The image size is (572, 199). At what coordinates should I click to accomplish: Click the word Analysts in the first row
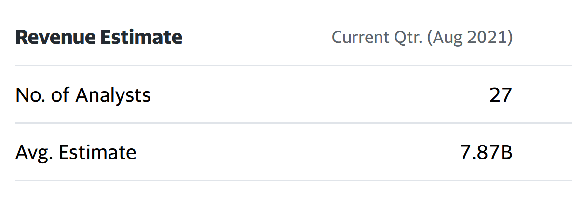tap(113, 95)
